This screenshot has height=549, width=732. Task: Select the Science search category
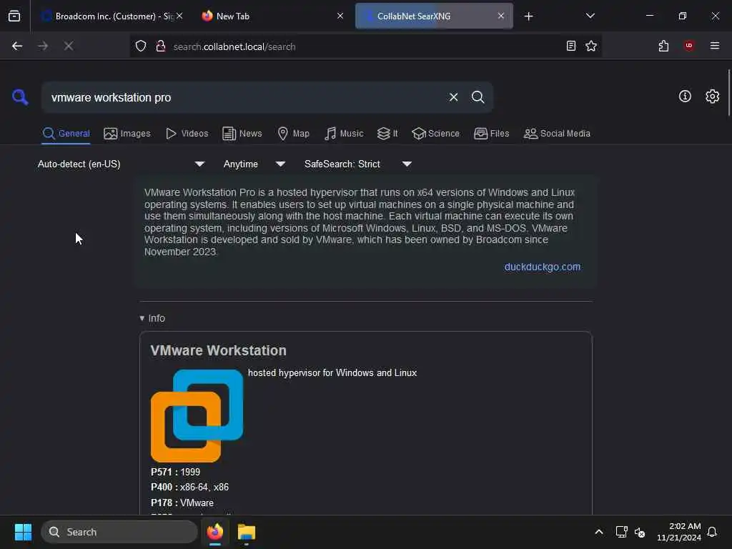[435, 134]
